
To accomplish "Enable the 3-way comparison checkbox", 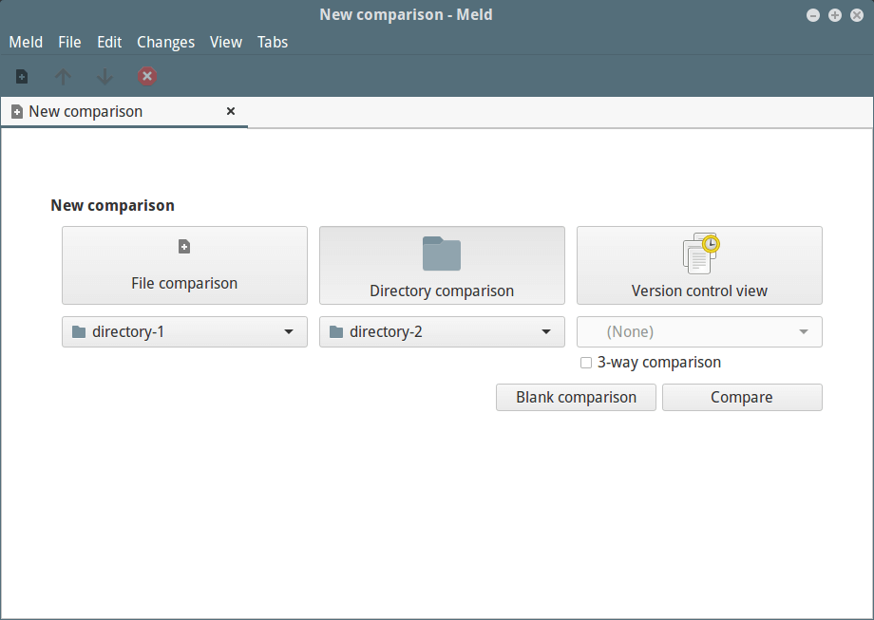I will coord(586,362).
